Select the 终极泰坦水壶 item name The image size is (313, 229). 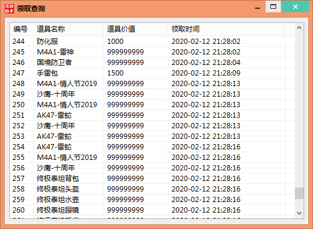coord(58,200)
